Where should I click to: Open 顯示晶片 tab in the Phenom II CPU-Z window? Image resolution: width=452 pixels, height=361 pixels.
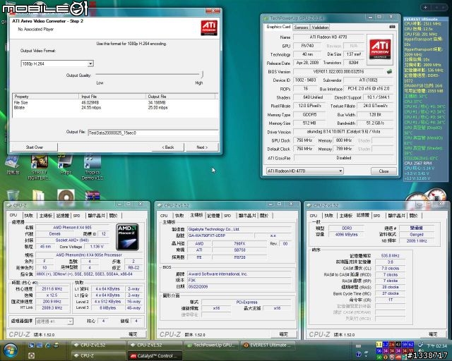click(96, 215)
